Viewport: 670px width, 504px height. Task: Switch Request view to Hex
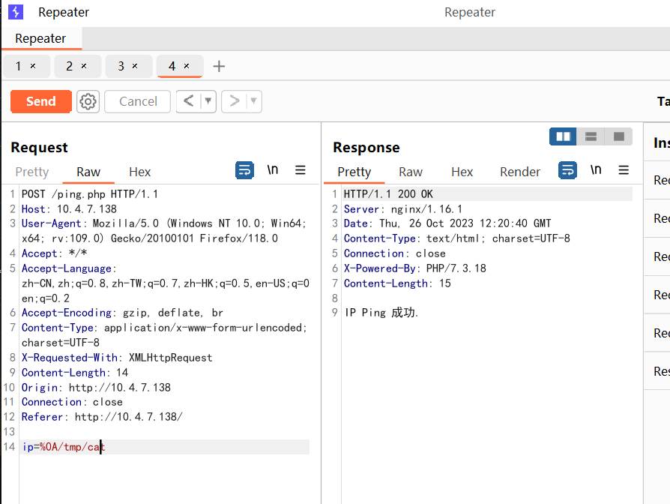[139, 172]
